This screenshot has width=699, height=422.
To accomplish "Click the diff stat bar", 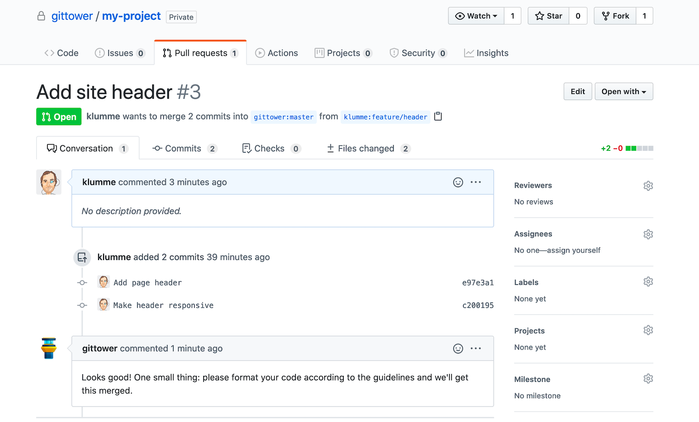I will (x=639, y=149).
